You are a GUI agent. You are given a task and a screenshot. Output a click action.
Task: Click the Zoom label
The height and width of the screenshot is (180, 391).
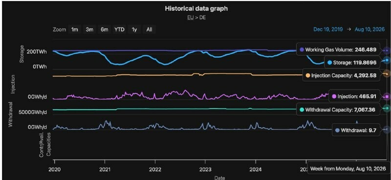pyautogui.click(x=59, y=29)
